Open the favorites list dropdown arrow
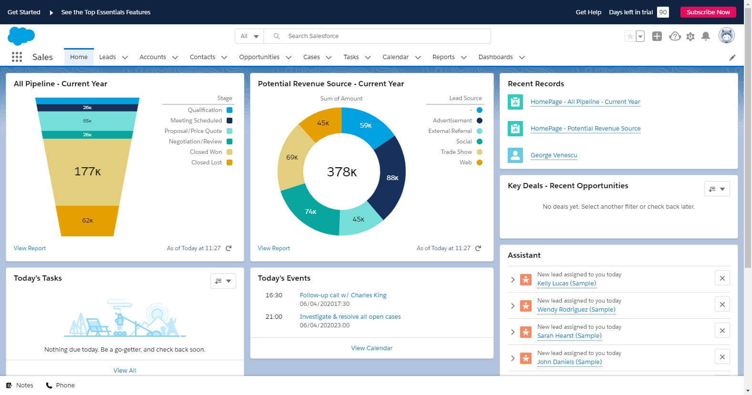 [640, 36]
